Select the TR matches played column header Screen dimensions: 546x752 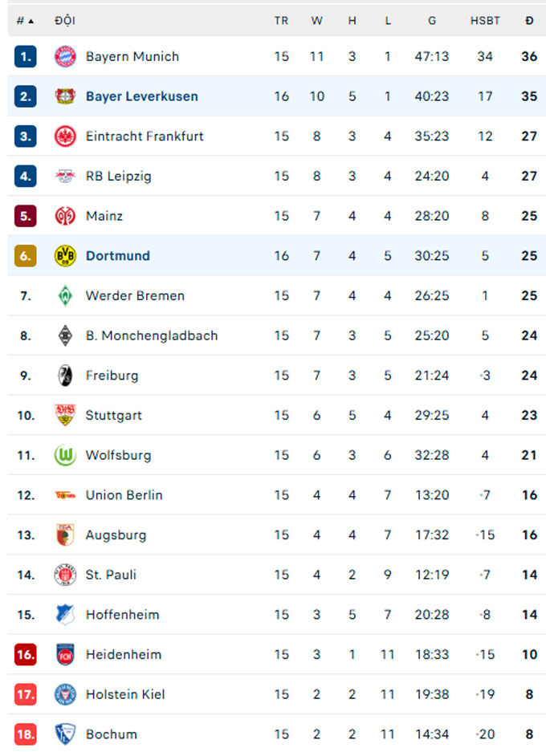tap(281, 21)
